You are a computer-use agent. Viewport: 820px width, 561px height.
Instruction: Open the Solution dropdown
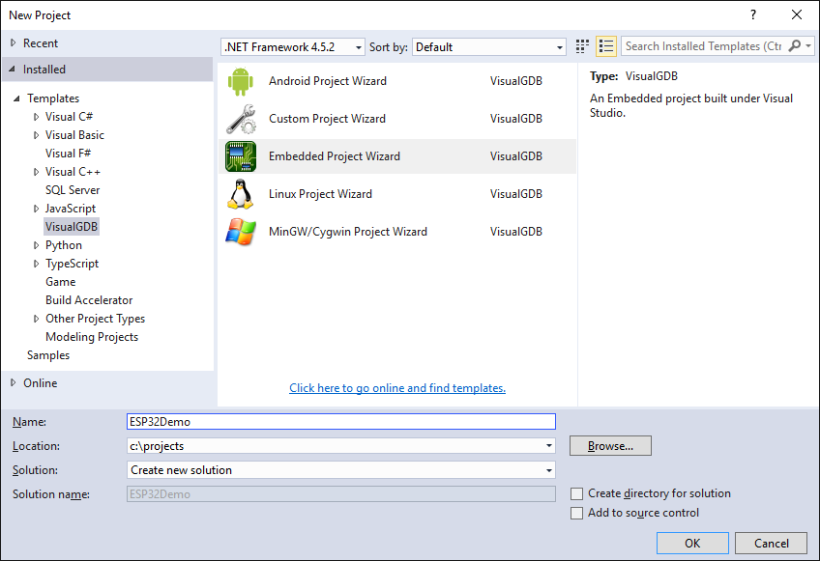[549, 470]
